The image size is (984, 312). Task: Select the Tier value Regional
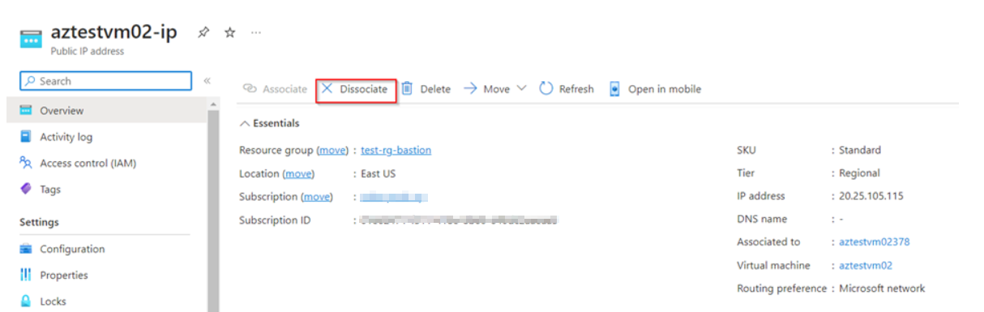pos(860,173)
